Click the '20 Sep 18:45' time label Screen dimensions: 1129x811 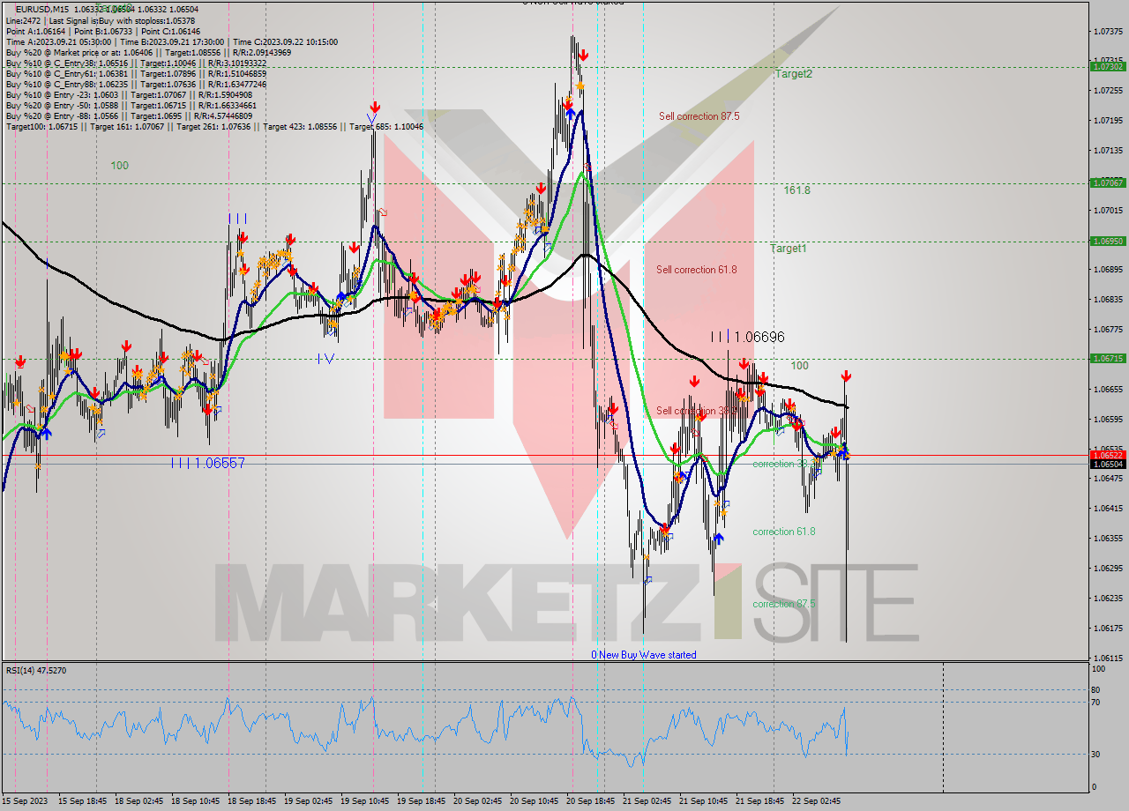click(591, 801)
